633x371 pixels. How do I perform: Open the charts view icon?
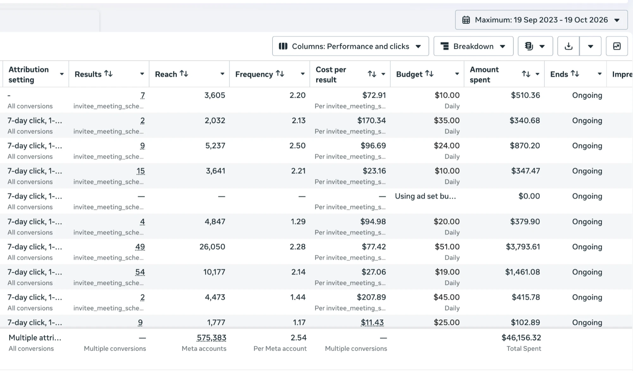617,46
